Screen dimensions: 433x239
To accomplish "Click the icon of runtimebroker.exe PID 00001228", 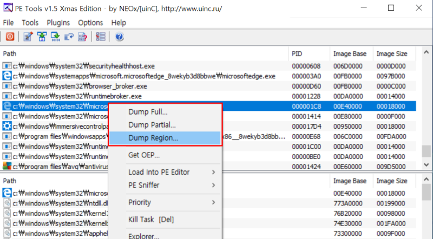I will point(7,96).
